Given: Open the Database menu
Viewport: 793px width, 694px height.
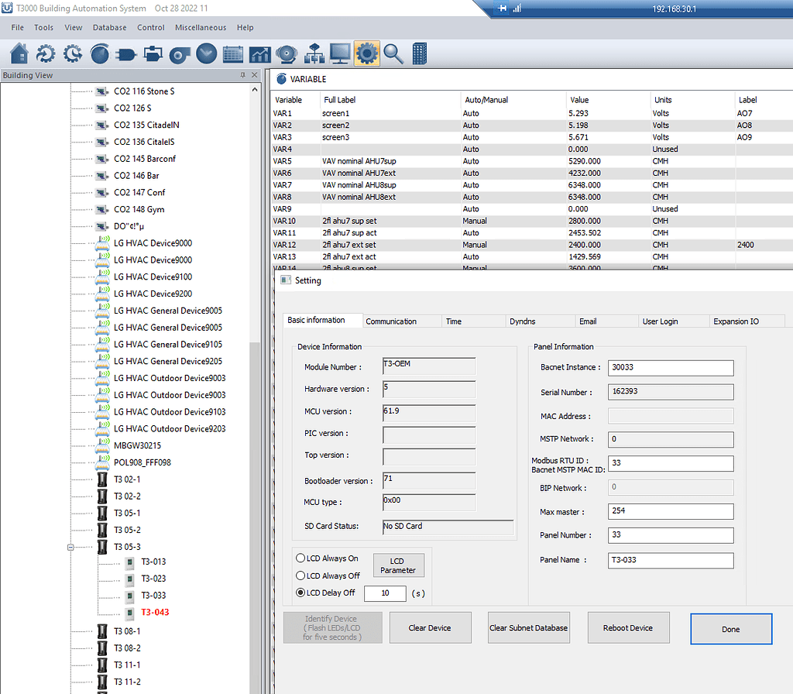Looking at the screenshot, I should (109, 27).
